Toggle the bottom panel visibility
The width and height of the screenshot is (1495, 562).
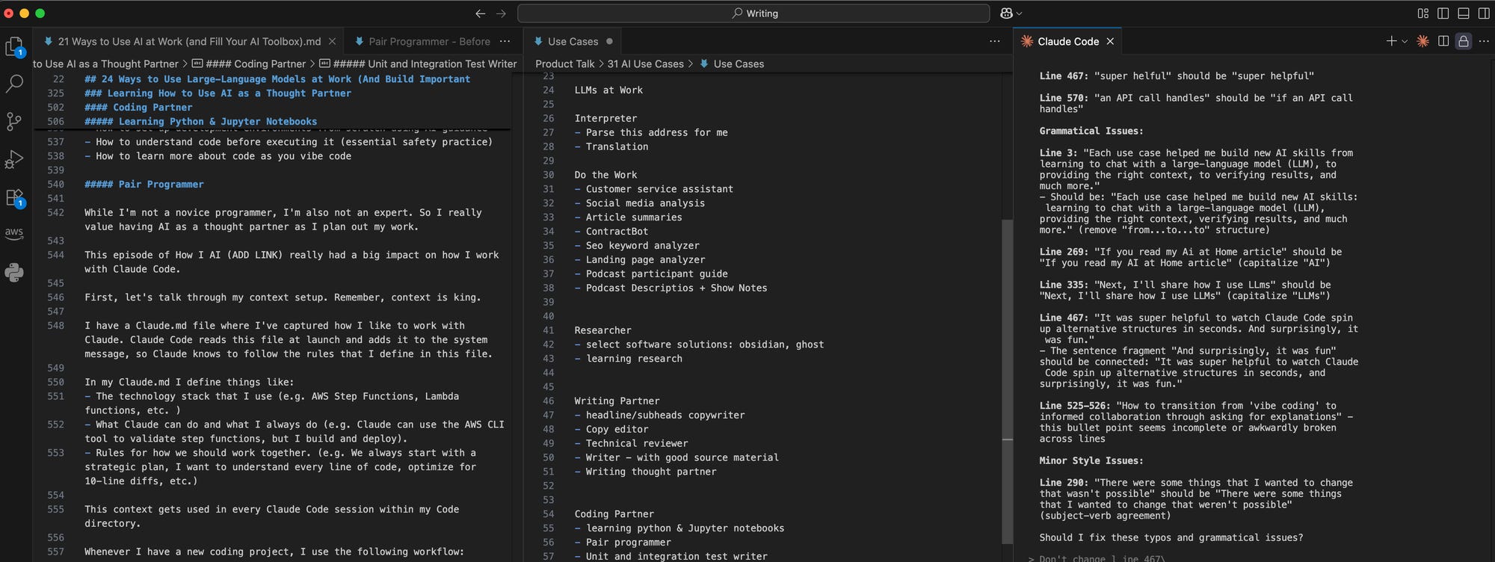[1464, 13]
